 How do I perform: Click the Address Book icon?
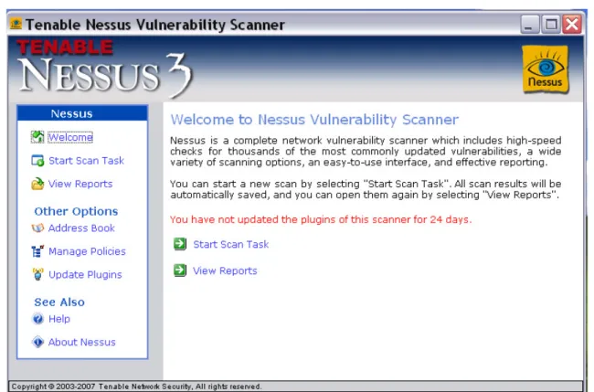point(37,228)
